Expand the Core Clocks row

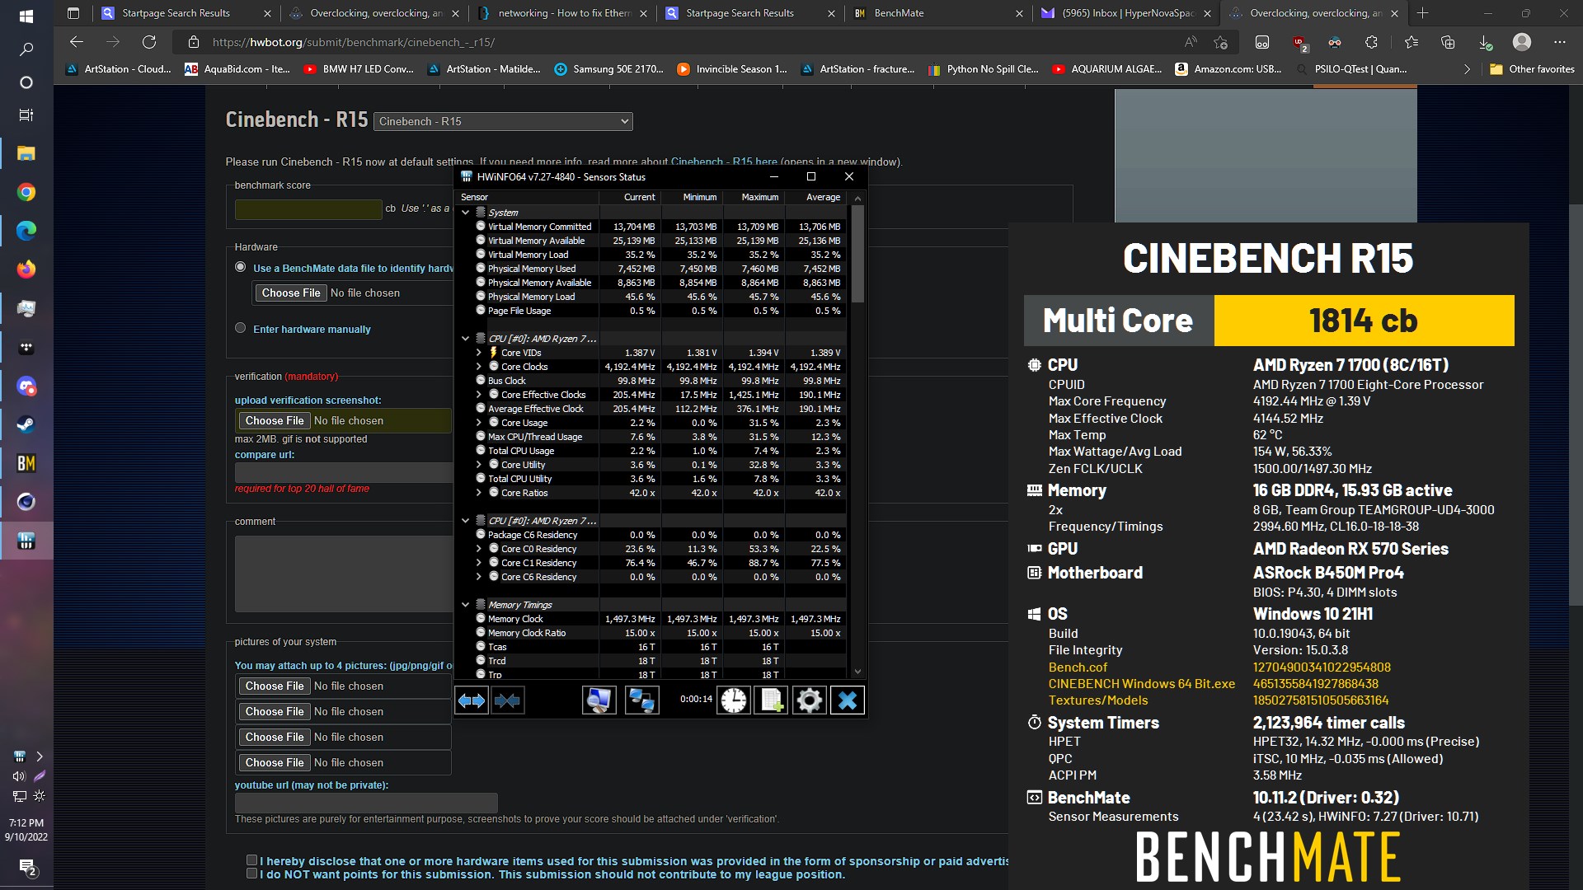[478, 367]
